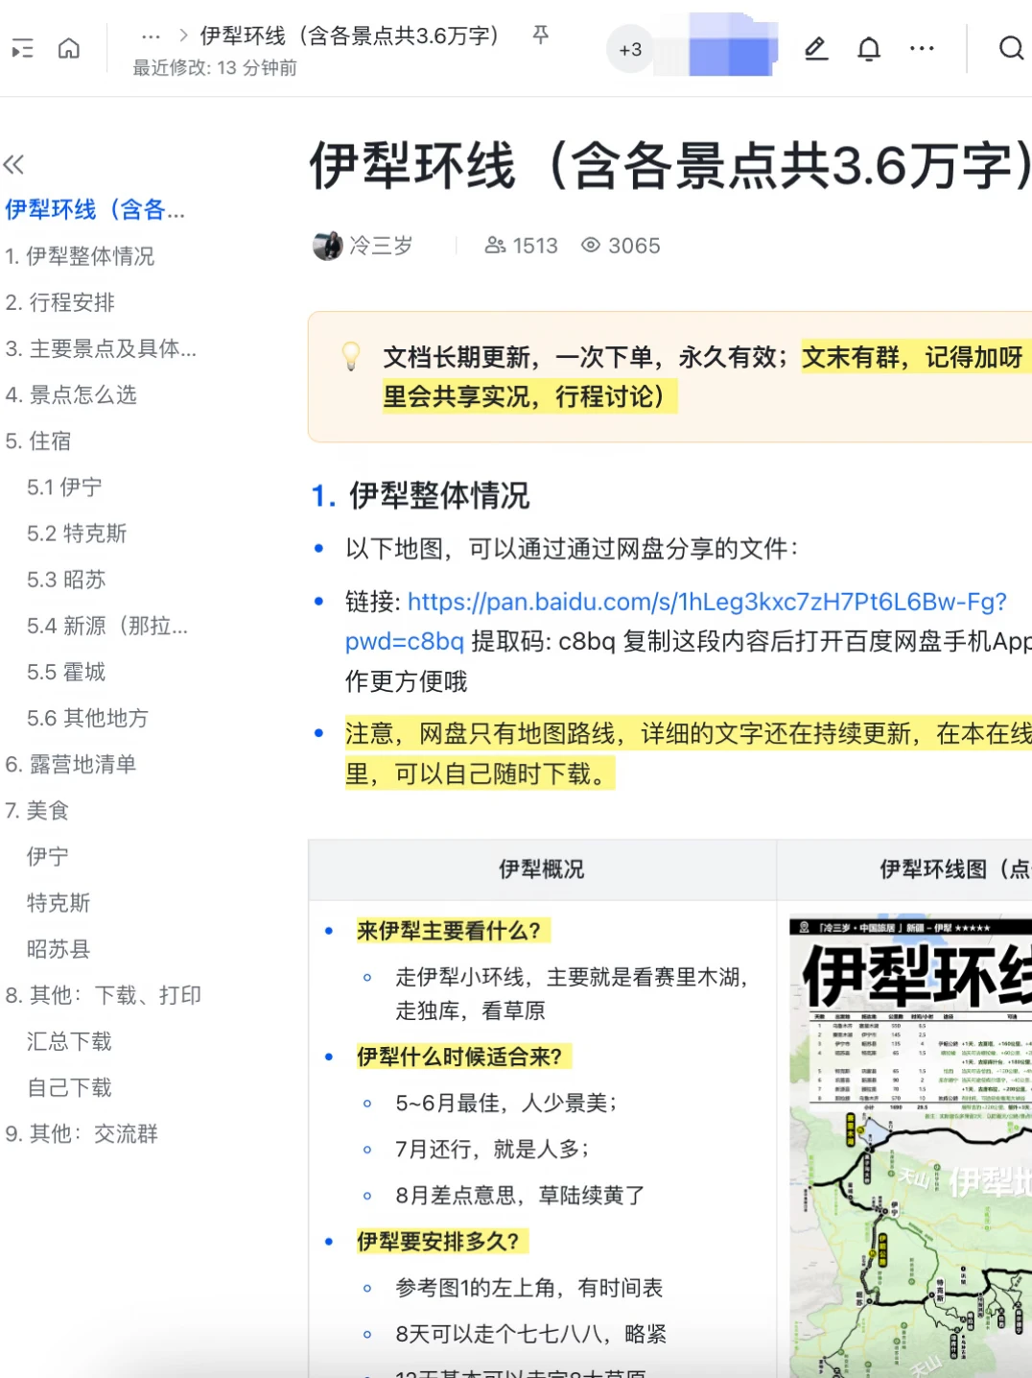Screen dimensions: 1032x1378
Task: Click the line 5~6月最佳，人少景美
Action: pos(506,1104)
